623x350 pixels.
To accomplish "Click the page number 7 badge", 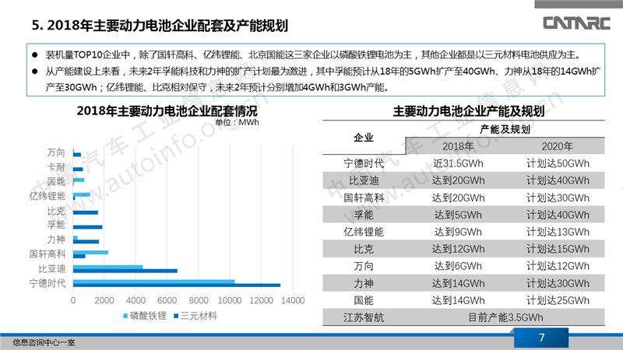I will click(x=541, y=338).
